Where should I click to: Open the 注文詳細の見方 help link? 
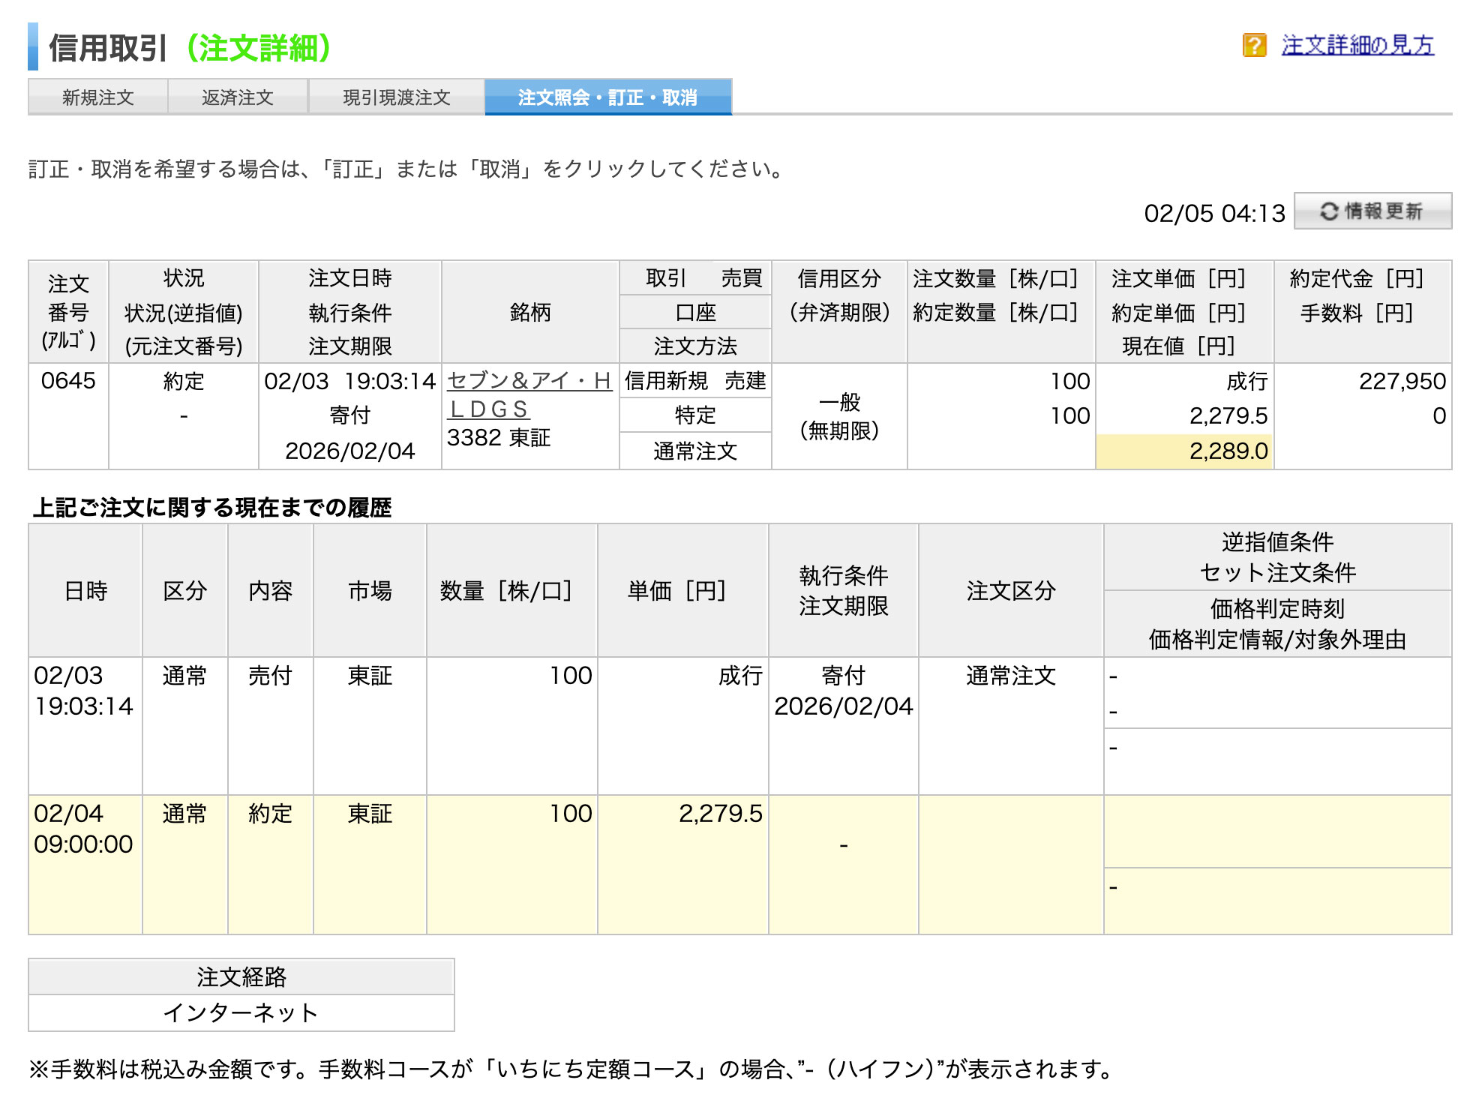pos(1357,46)
